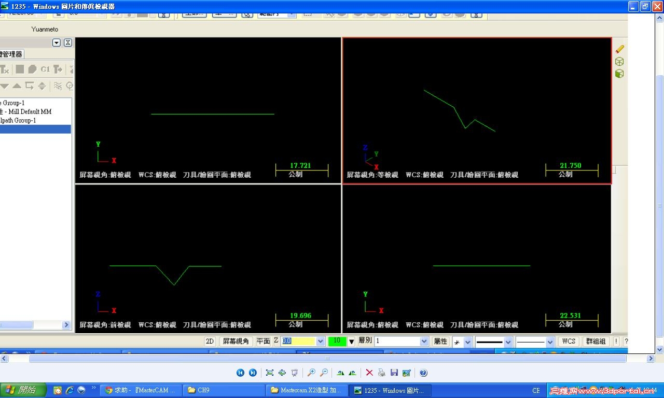Select the lpath Group-1 tree row
This screenshot has height=398, width=664.
coord(18,120)
